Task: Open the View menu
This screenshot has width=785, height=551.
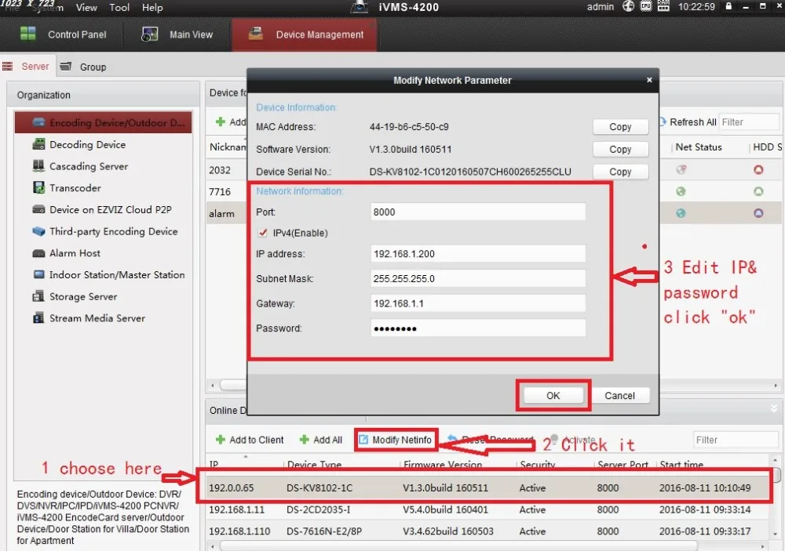Action: [86, 8]
